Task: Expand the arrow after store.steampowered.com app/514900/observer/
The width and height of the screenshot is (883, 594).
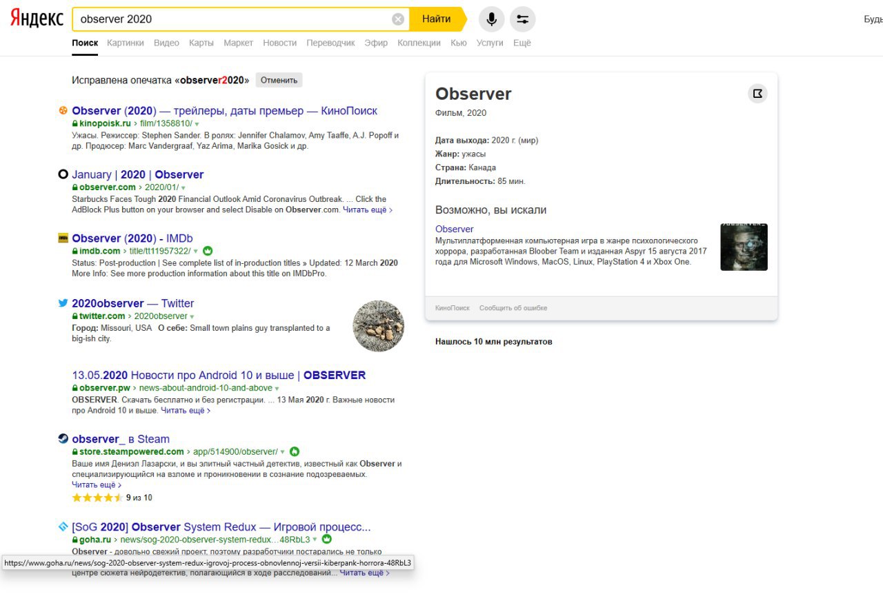Action: pos(282,452)
